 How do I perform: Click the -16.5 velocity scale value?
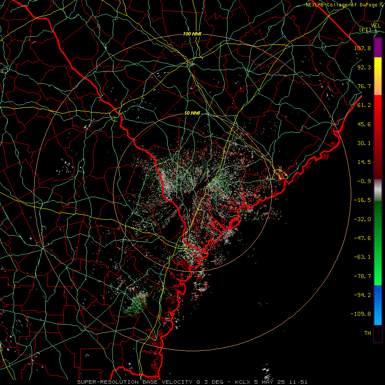(x=362, y=200)
